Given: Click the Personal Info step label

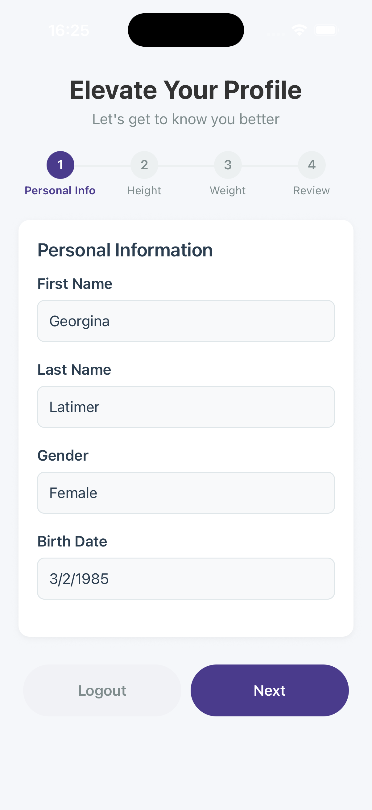Looking at the screenshot, I should (x=60, y=190).
